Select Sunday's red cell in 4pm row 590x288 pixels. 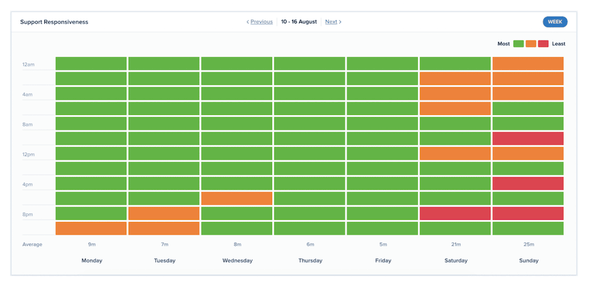(528, 183)
